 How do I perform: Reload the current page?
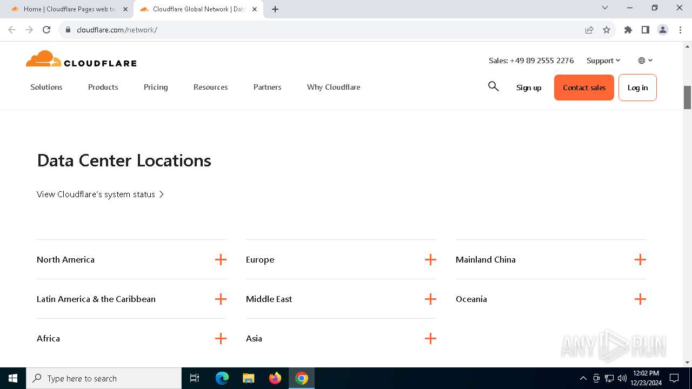(46, 30)
